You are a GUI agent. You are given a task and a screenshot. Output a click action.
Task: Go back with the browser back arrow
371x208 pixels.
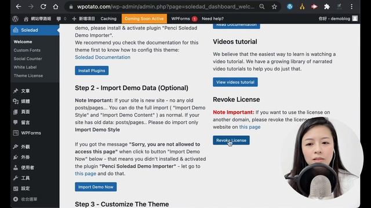click(19, 6)
